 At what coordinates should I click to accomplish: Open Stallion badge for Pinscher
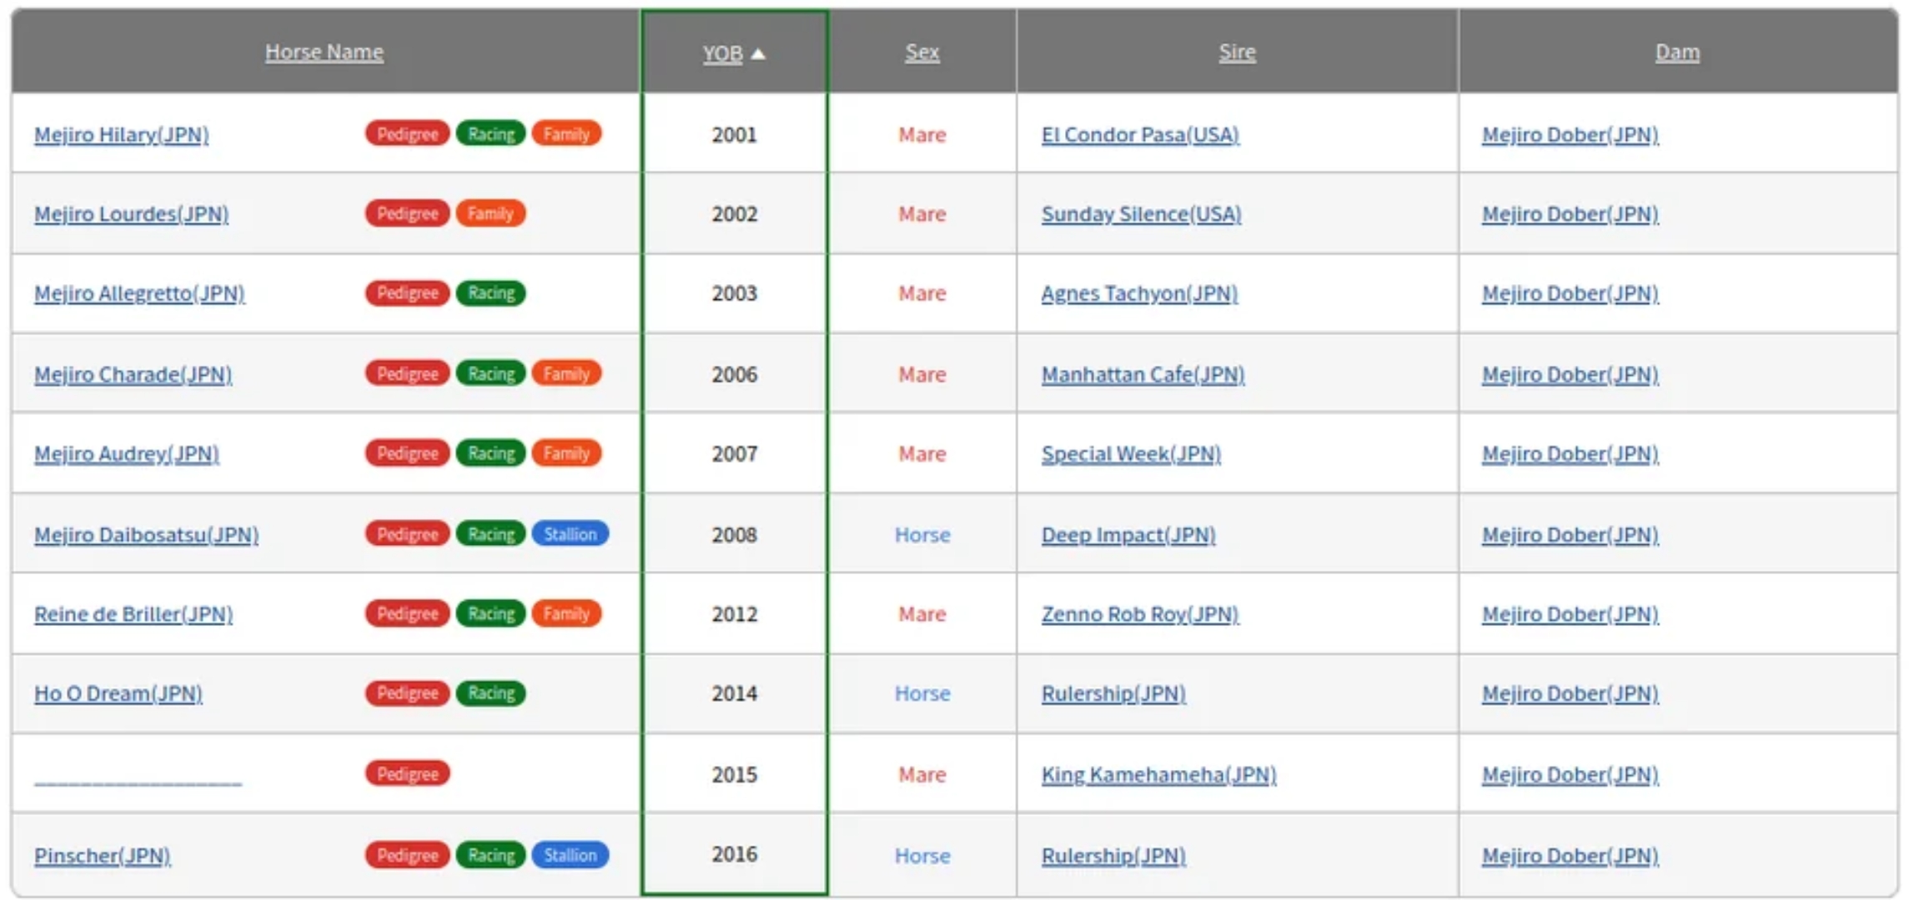point(570,855)
